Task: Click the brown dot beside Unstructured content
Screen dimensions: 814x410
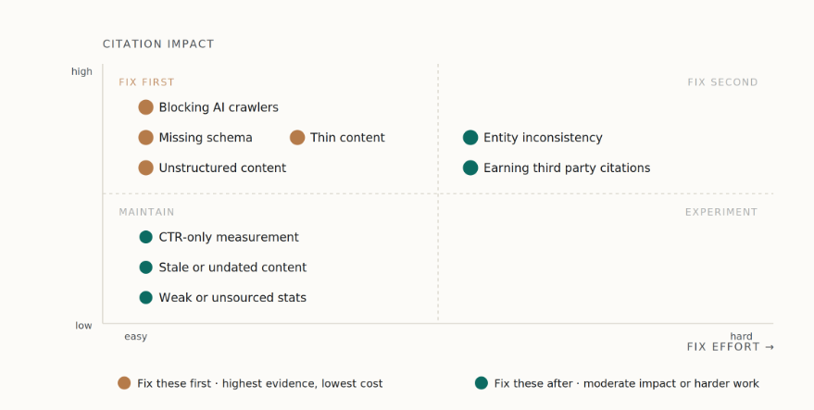Action: click(x=146, y=168)
